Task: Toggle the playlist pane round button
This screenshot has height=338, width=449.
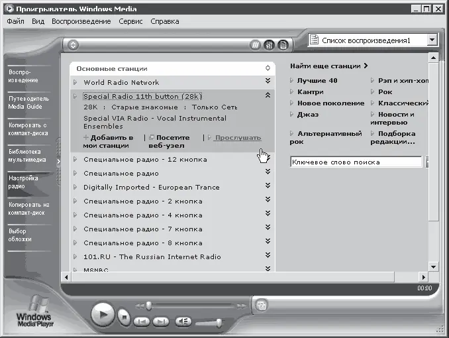Action: click(283, 45)
